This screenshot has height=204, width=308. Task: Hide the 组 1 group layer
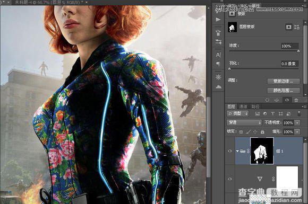(x=230, y=151)
